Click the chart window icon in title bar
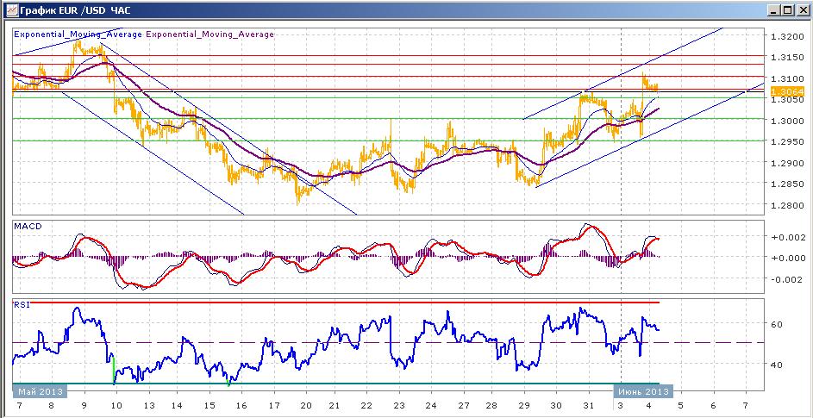Screen dimensions: 813x418 11,9
